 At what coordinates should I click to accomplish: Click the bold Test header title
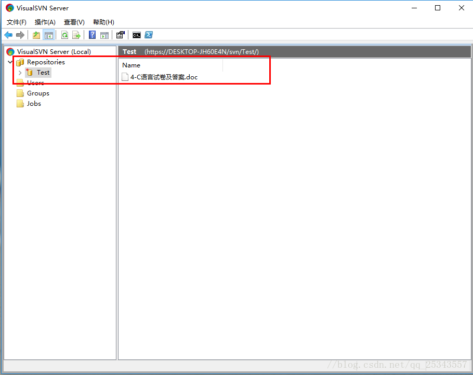(129, 52)
